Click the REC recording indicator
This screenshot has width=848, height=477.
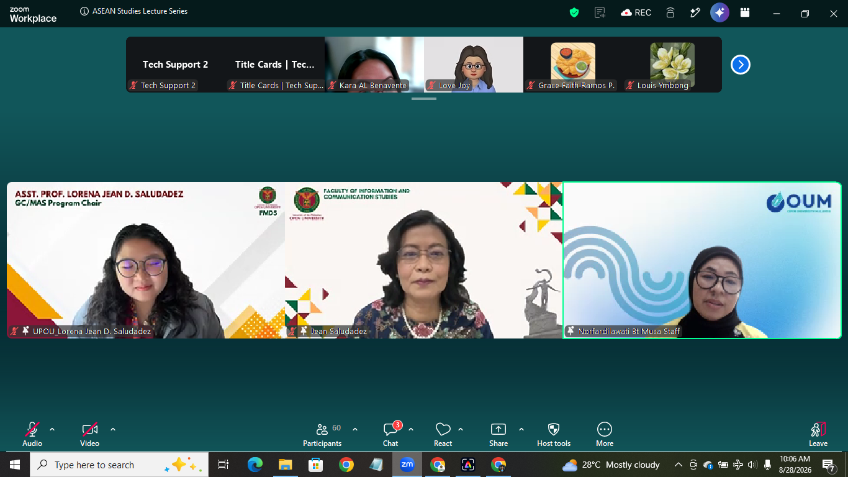point(636,12)
